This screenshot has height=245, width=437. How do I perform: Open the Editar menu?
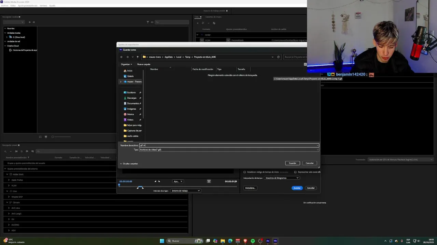(13, 6)
